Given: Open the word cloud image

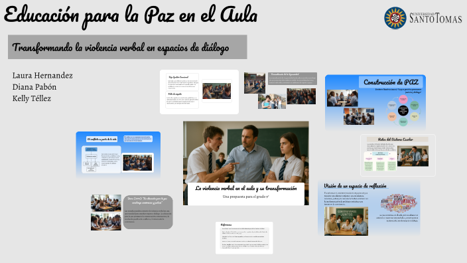Looking at the screenshot, I should click(399, 203).
